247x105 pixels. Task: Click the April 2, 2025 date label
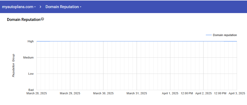tap(203, 93)
